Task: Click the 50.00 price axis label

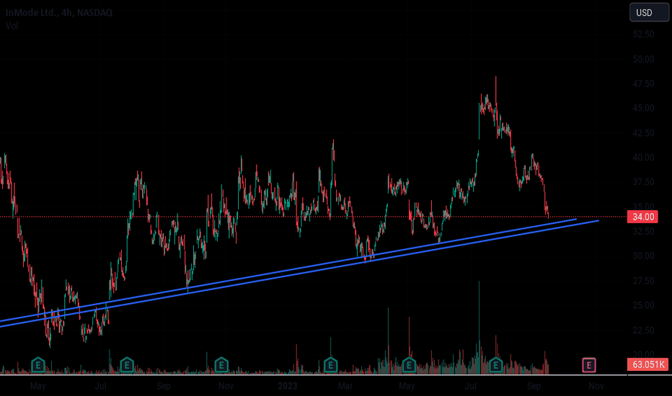Action: (643, 59)
